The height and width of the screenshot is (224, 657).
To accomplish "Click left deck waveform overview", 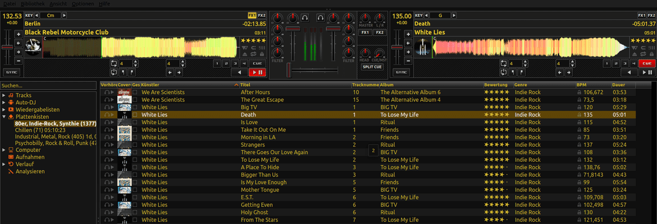I will (x=141, y=47).
